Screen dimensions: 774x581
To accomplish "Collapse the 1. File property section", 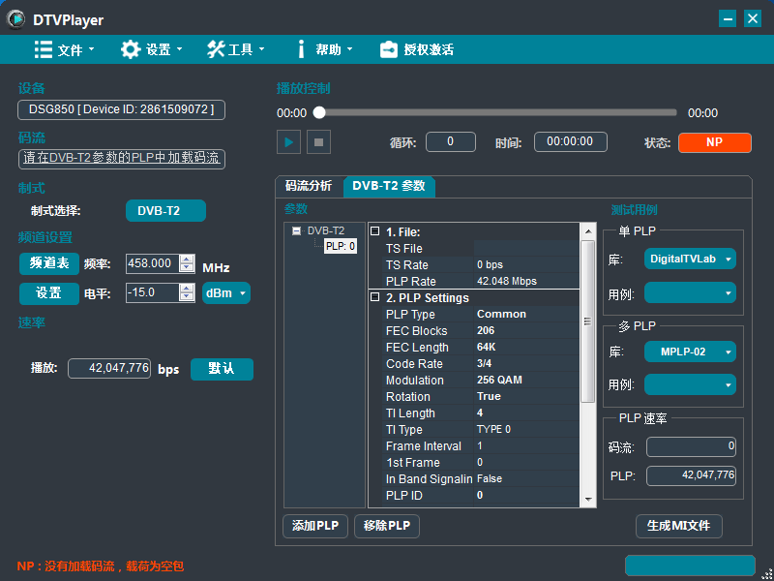I will [375, 232].
